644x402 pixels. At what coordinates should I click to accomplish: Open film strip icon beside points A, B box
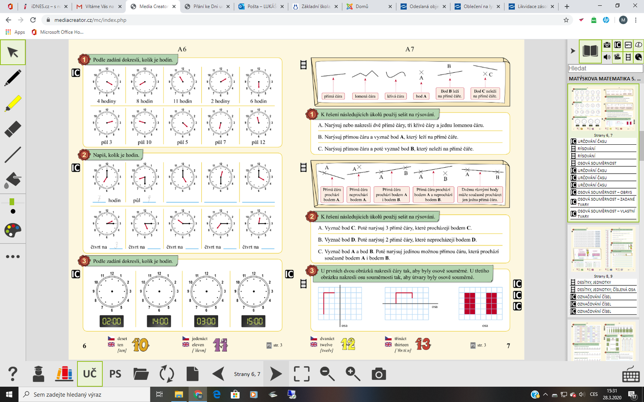click(x=303, y=168)
